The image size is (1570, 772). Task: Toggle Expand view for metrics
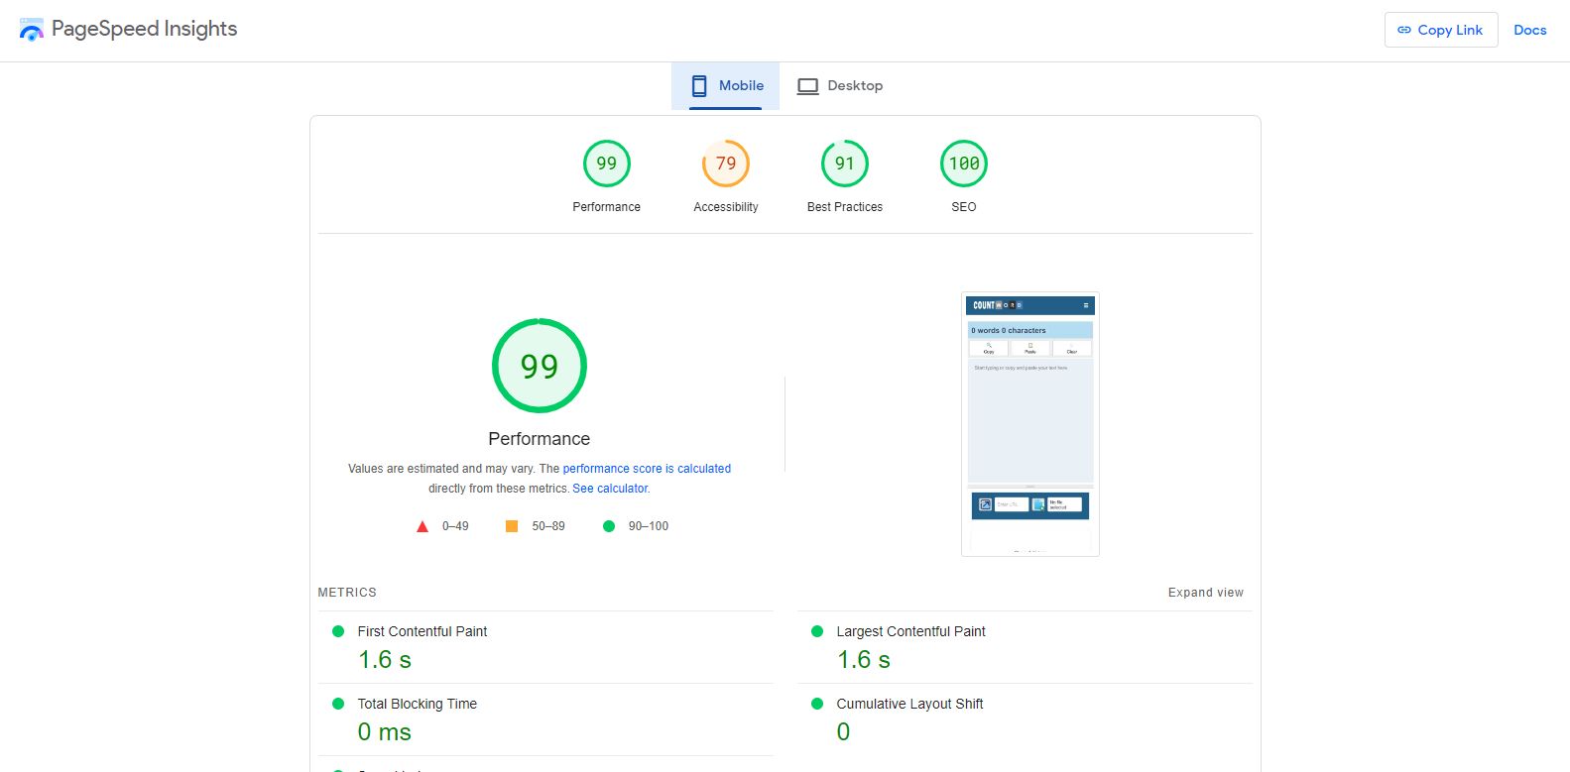coord(1205,593)
